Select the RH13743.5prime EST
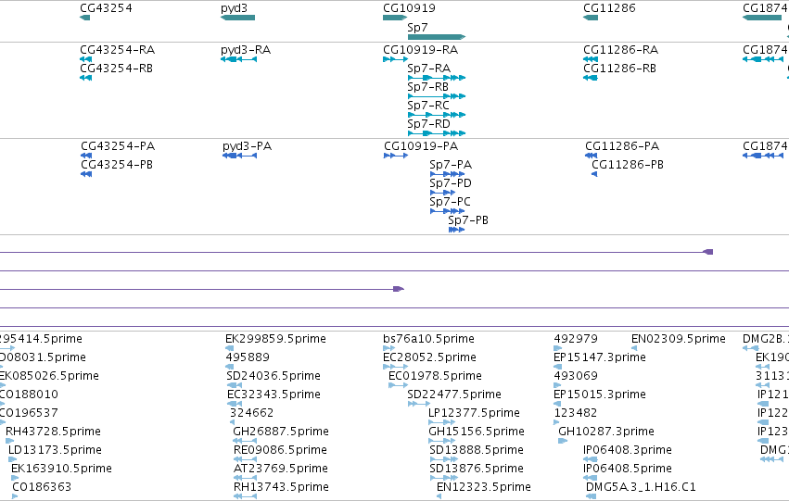Image resolution: width=789 pixels, height=501 pixels. [281, 487]
